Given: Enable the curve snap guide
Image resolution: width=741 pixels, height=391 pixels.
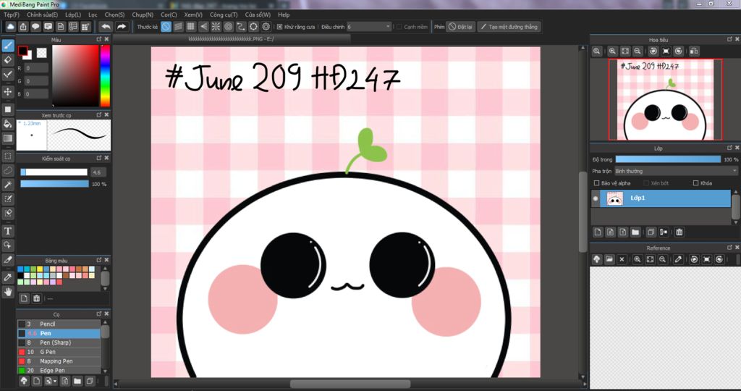Looking at the screenshot, I should (x=241, y=27).
